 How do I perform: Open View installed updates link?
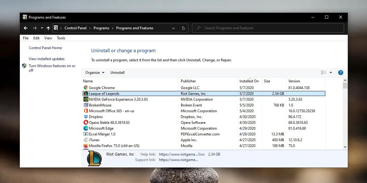pyautogui.click(x=47, y=59)
